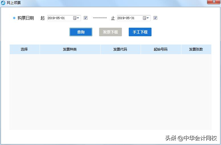Click the 发票张数 column header
This screenshot has width=221, height=145.
coord(196,49)
